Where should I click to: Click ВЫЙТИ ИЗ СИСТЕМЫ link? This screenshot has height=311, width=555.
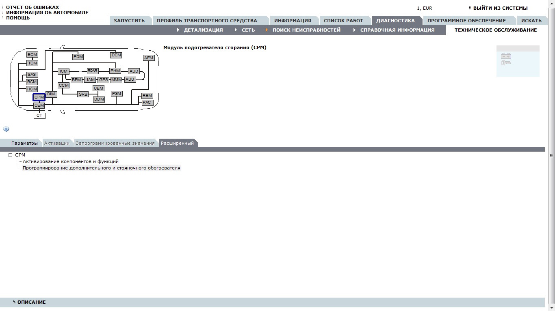[501, 8]
